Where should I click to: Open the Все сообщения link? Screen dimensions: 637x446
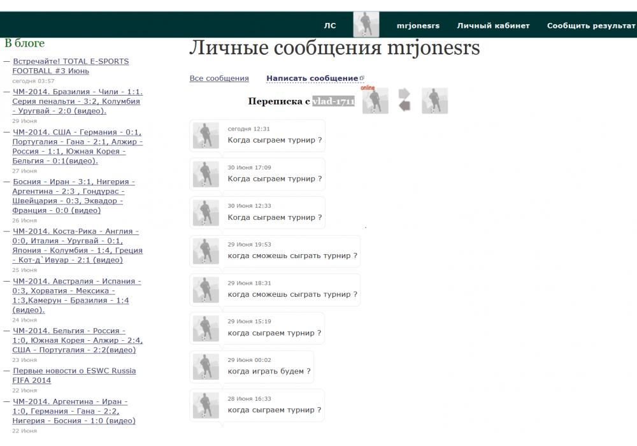(219, 78)
